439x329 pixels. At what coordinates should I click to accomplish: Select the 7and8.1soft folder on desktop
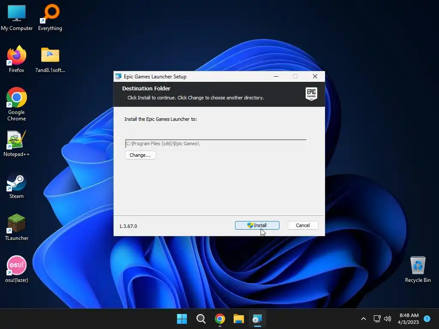tap(50, 60)
